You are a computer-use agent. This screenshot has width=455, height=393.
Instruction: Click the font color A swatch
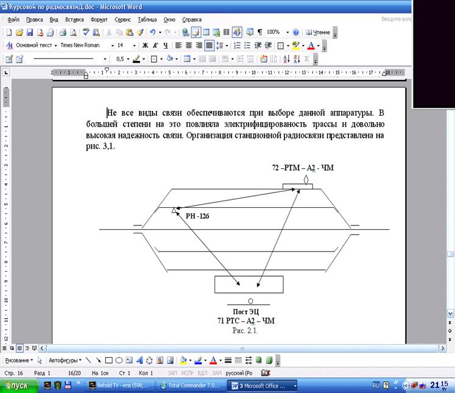(311, 45)
